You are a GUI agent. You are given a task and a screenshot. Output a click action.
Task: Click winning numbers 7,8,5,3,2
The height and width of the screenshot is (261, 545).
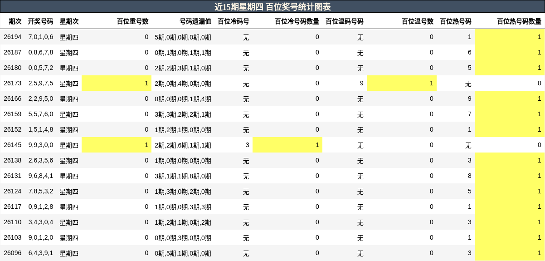(x=41, y=191)
